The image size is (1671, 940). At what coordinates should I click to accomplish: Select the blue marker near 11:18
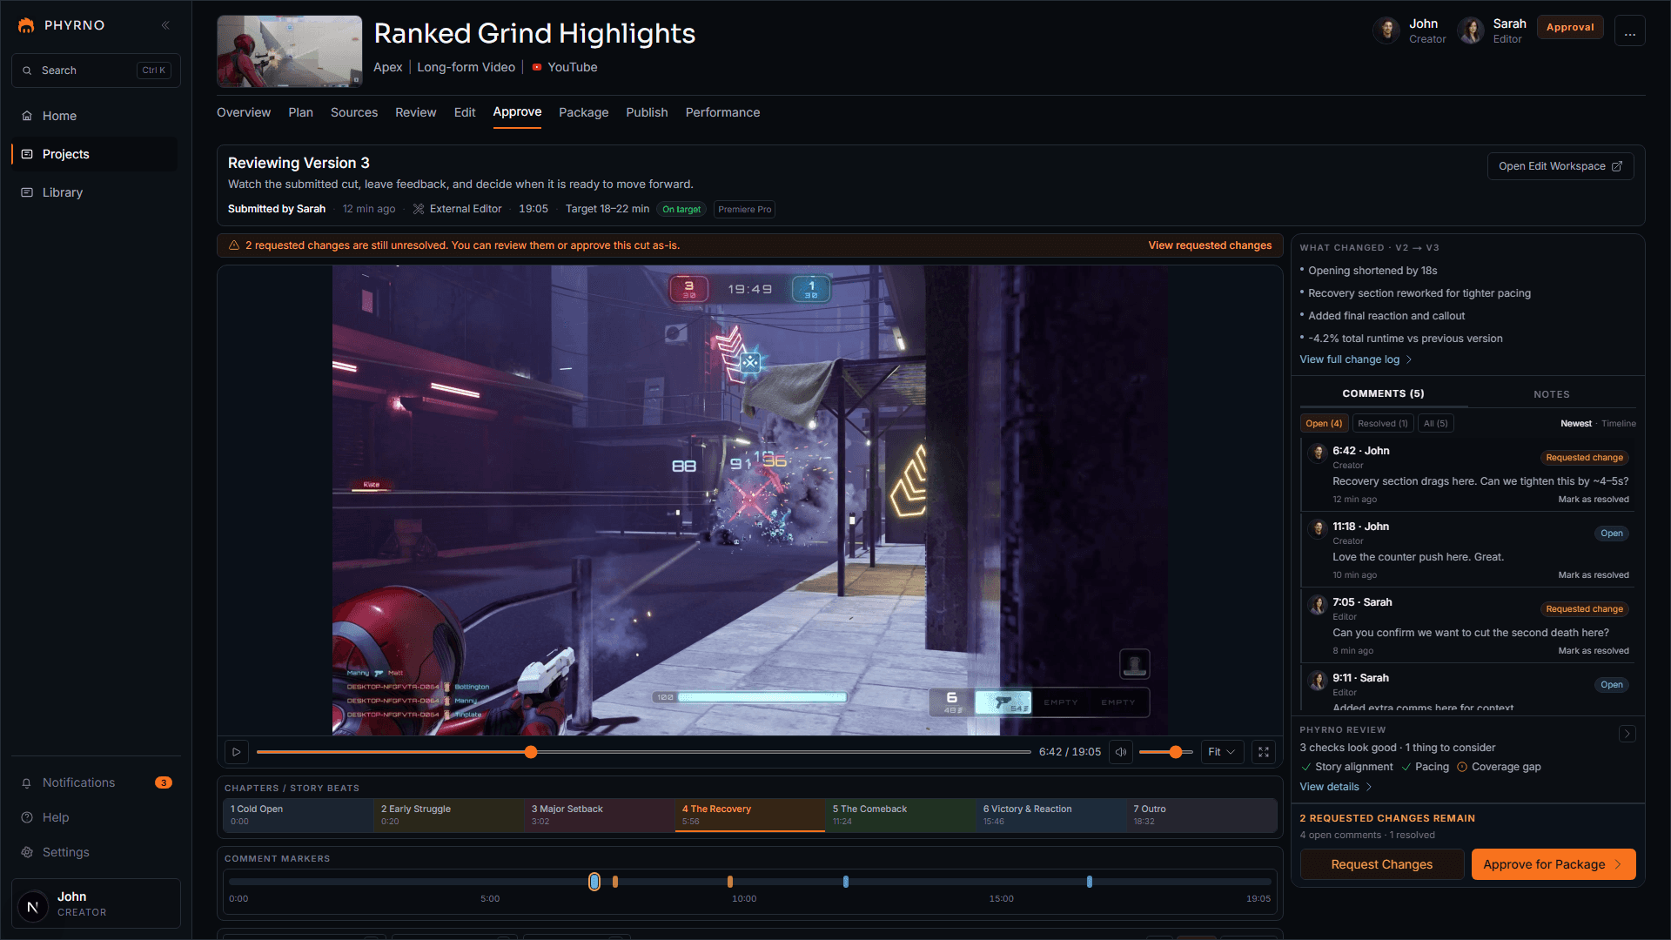[846, 882]
